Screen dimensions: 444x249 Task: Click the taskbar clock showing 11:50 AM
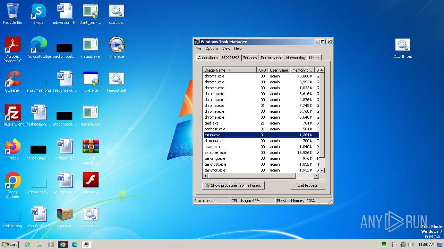pos(426,245)
